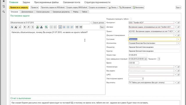
Task: Open Создать на основании dropdown button
Action: [x=98, y=7]
